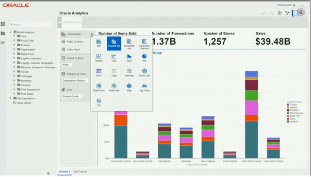
Task: Select the Pie chart type
Action: coord(144,58)
